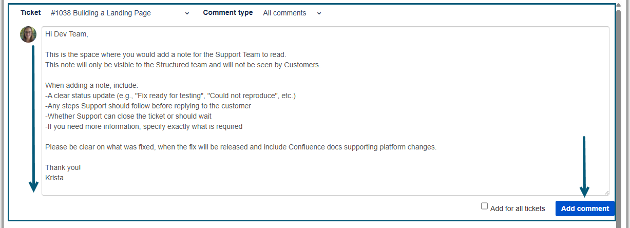Click the "Krista" signature in the comment
This screenshot has height=228, width=630.
pyautogui.click(x=54, y=178)
